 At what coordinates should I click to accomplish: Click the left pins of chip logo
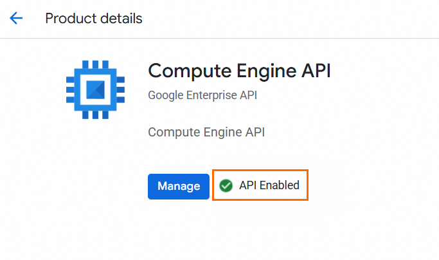point(70,89)
